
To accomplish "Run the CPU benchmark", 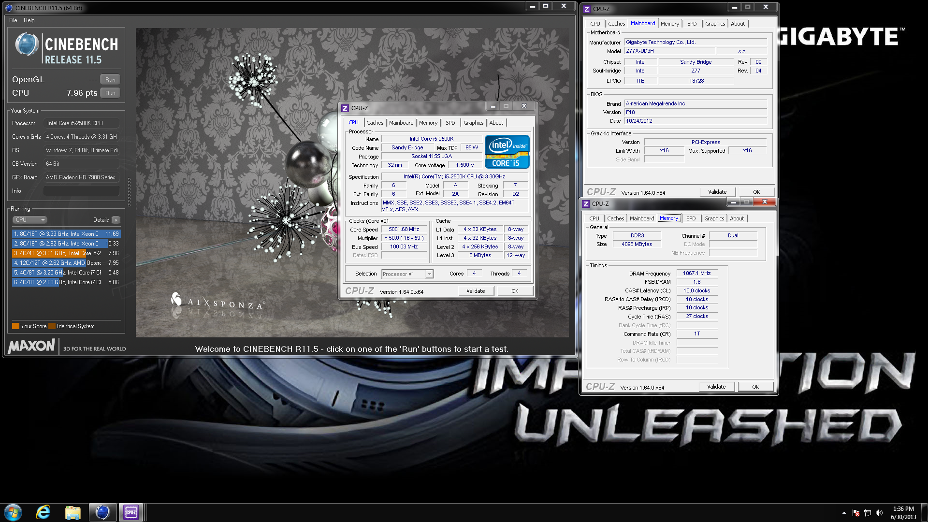I will (110, 93).
